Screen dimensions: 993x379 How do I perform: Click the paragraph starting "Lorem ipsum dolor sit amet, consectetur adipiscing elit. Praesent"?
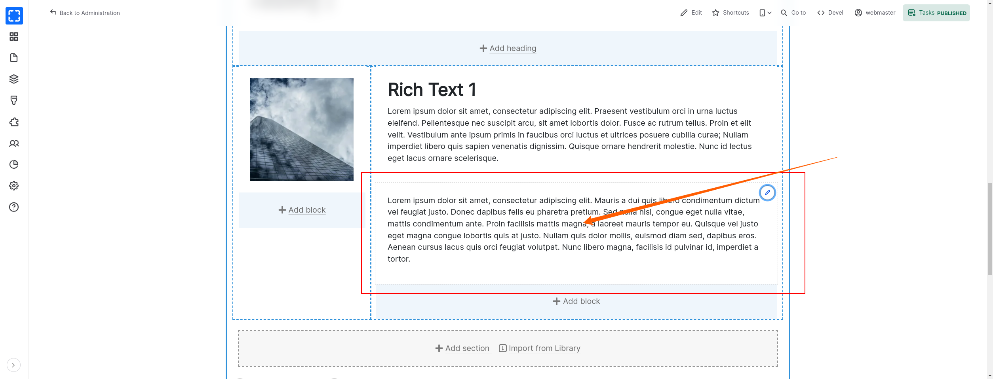pyautogui.click(x=571, y=135)
